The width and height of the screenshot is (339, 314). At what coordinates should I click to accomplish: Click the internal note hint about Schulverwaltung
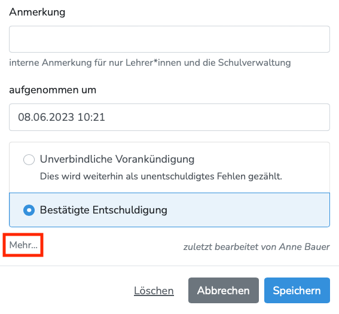[150, 63]
